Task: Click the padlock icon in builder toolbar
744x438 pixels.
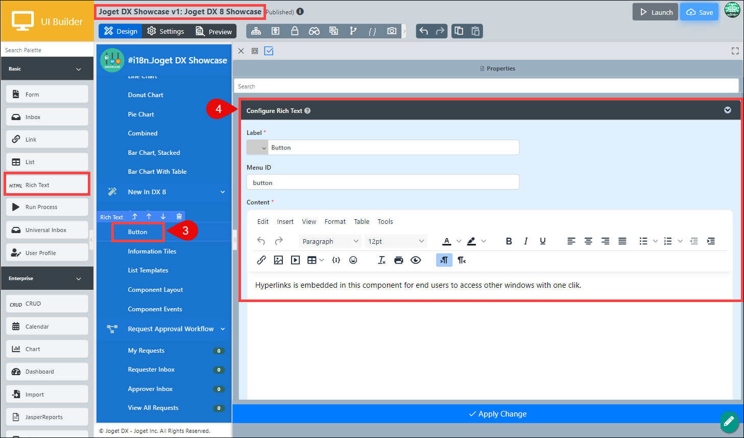Action: point(295,31)
